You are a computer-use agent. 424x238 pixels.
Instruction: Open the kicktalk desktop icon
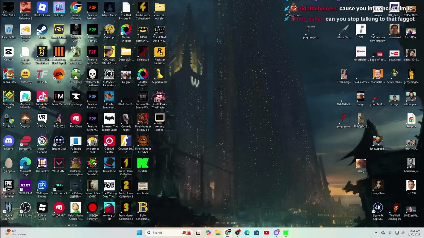[x=143, y=165]
